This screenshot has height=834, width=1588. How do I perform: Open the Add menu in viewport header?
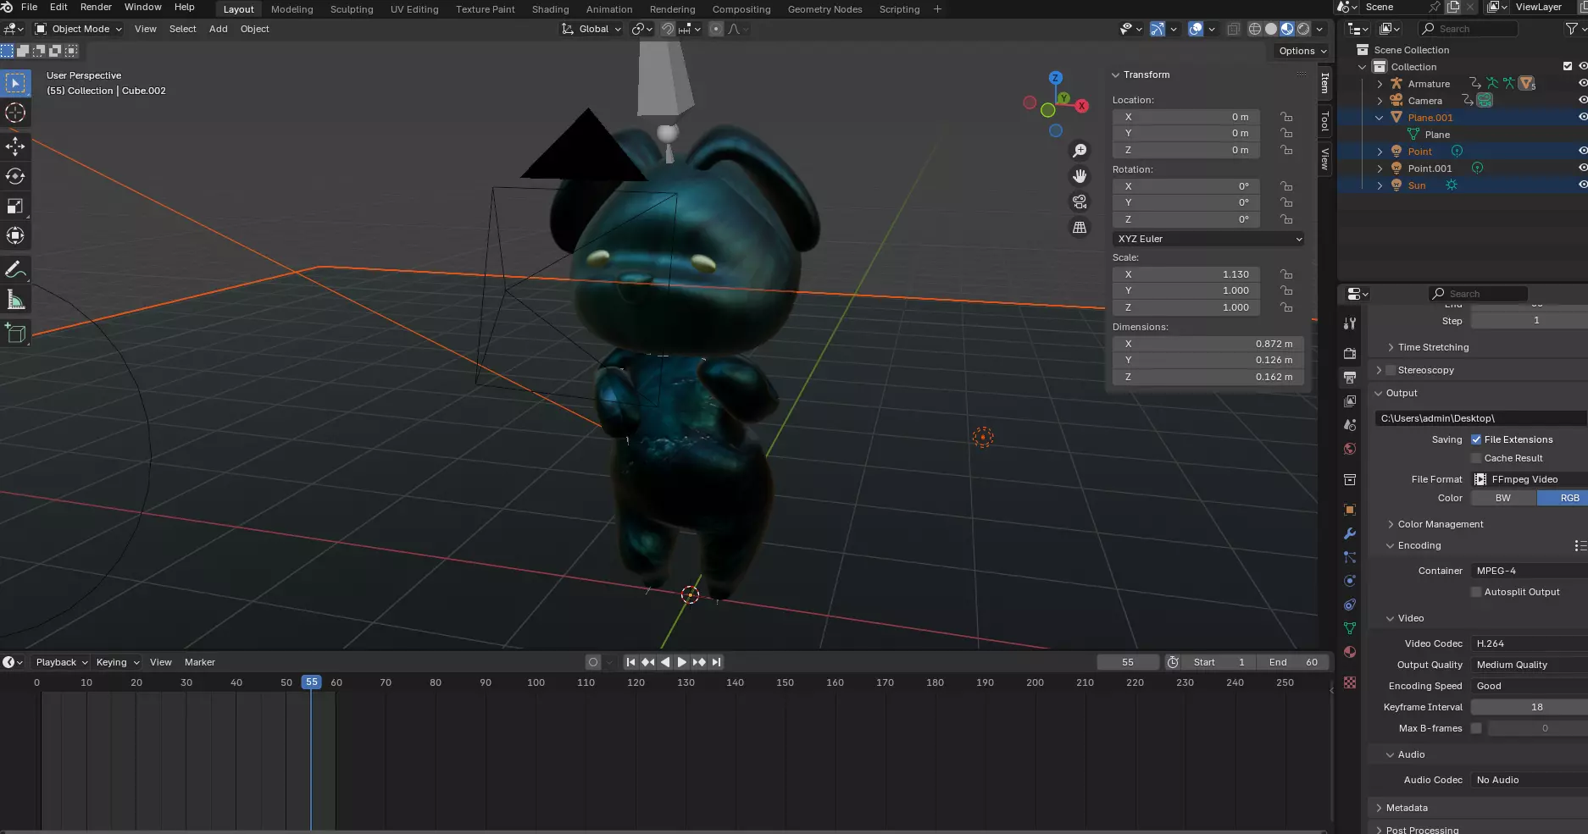tap(218, 29)
